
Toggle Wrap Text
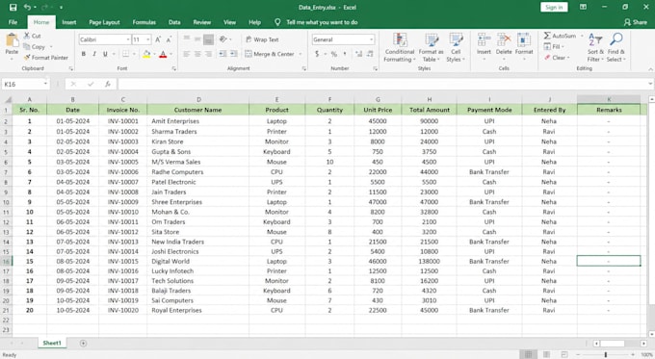tap(262, 39)
